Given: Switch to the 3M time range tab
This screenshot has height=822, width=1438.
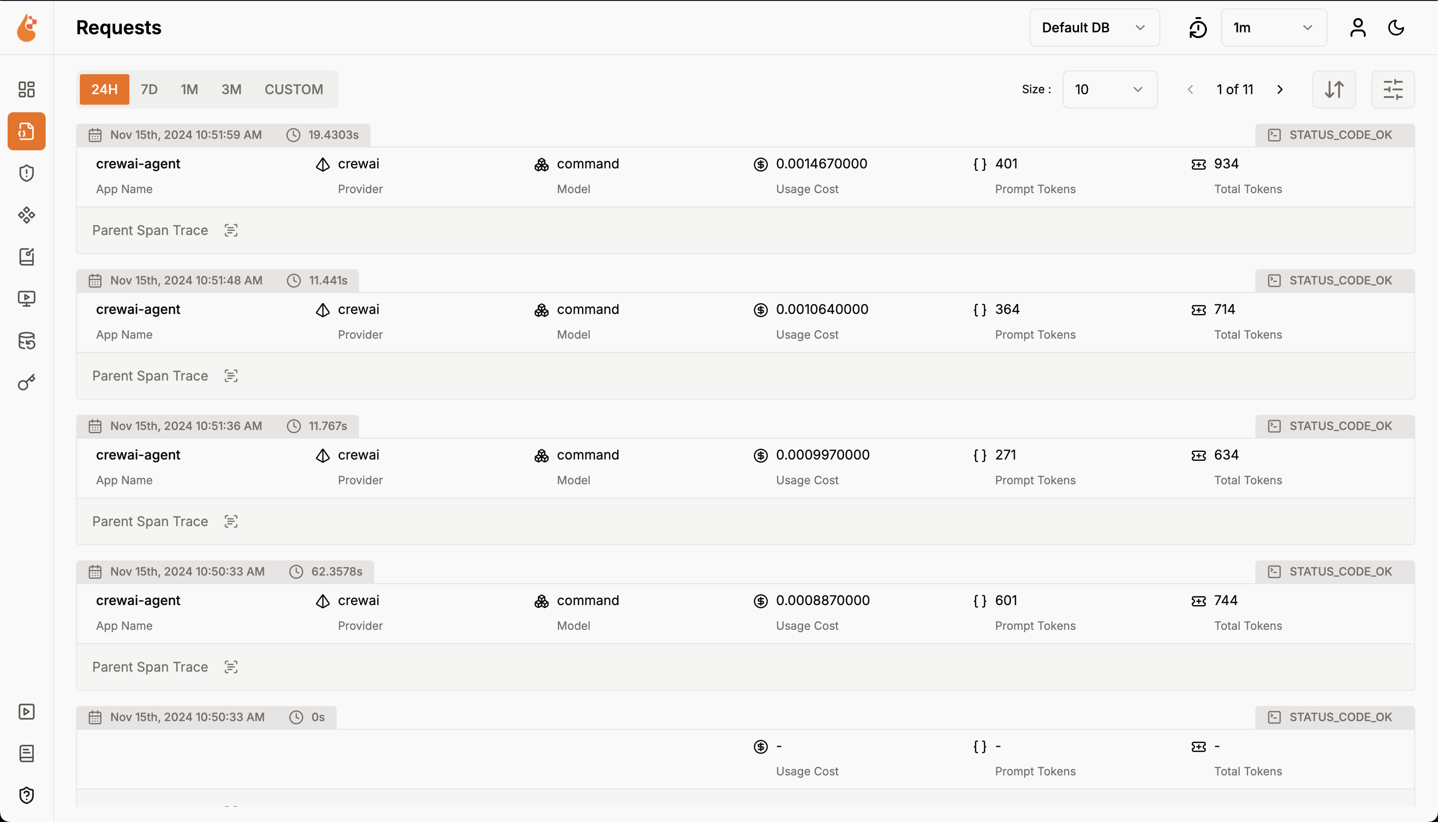Looking at the screenshot, I should (231, 89).
